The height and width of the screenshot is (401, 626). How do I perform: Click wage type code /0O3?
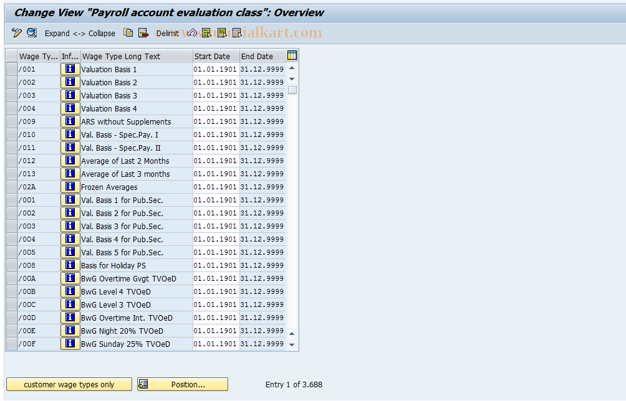[x=27, y=226]
